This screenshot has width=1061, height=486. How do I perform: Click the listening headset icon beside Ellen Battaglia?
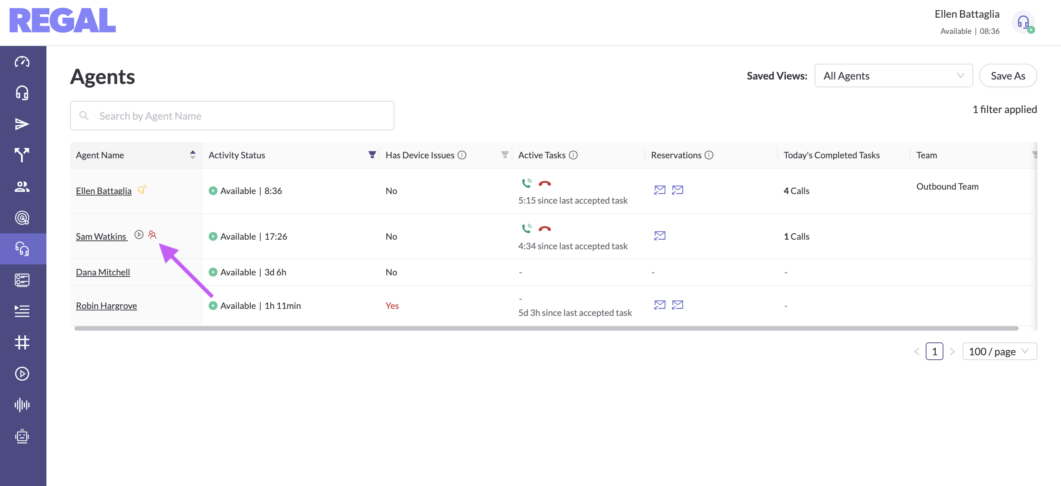(142, 190)
